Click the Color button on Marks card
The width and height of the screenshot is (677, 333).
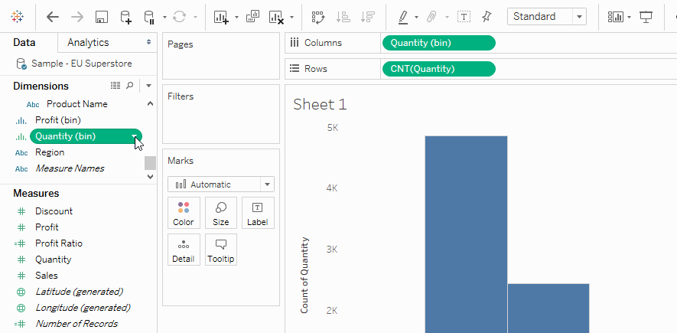point(184,213)
